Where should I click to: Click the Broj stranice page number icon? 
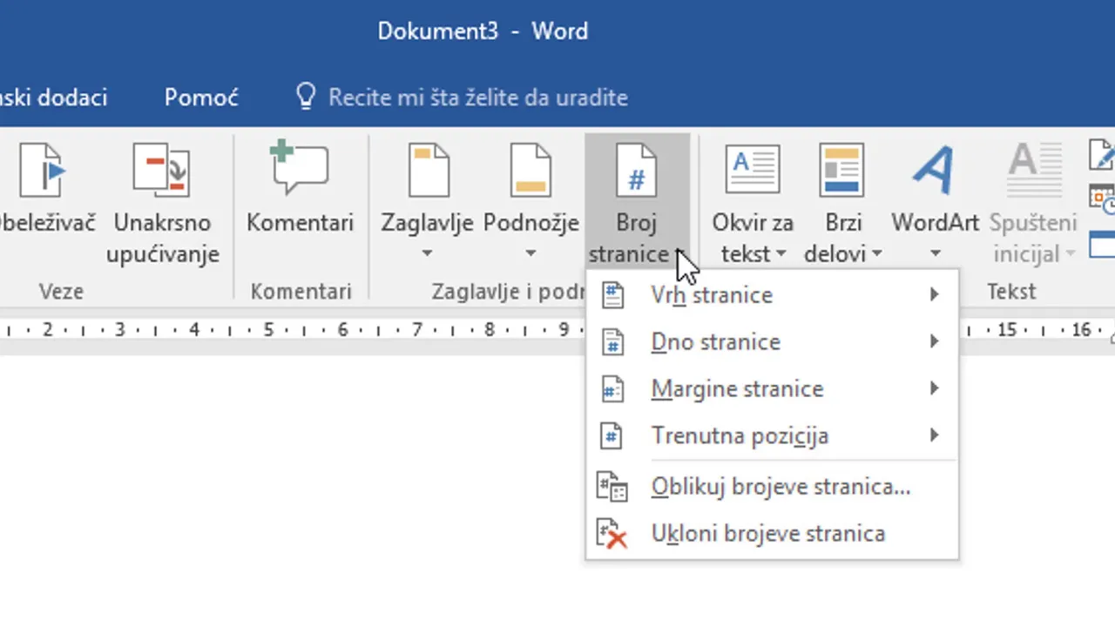tap(636, 170)
